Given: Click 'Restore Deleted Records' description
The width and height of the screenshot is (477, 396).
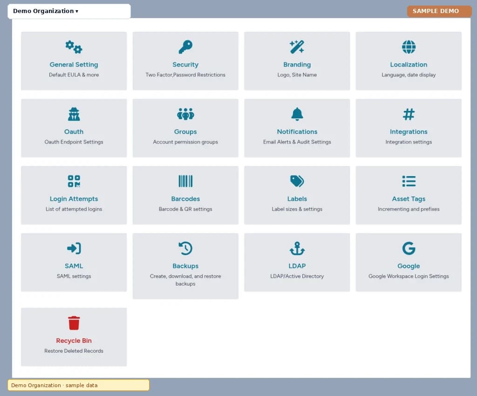Looking at the screenshot, I should (x=74, y=351).
